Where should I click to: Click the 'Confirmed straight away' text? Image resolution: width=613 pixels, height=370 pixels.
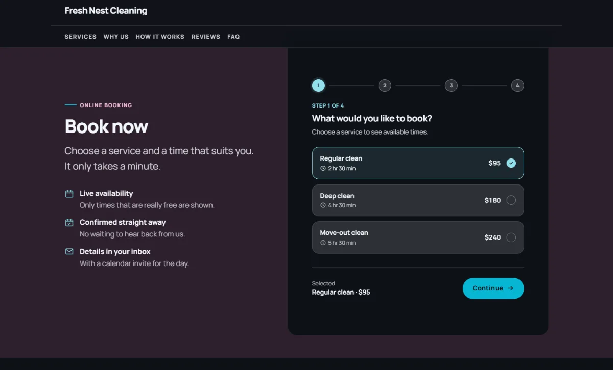coord(123,223)
